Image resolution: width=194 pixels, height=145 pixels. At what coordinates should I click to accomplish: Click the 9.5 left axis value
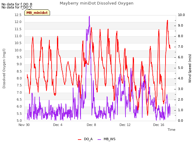tap(19, 57)
